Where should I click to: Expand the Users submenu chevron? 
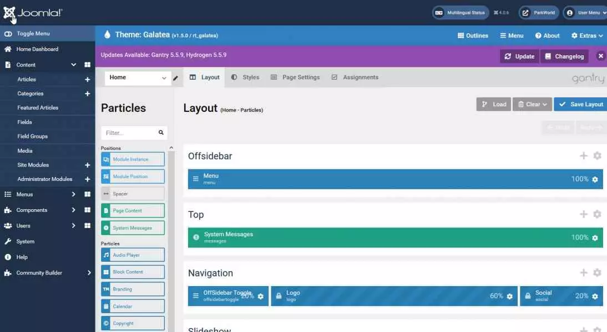point(74,225)
